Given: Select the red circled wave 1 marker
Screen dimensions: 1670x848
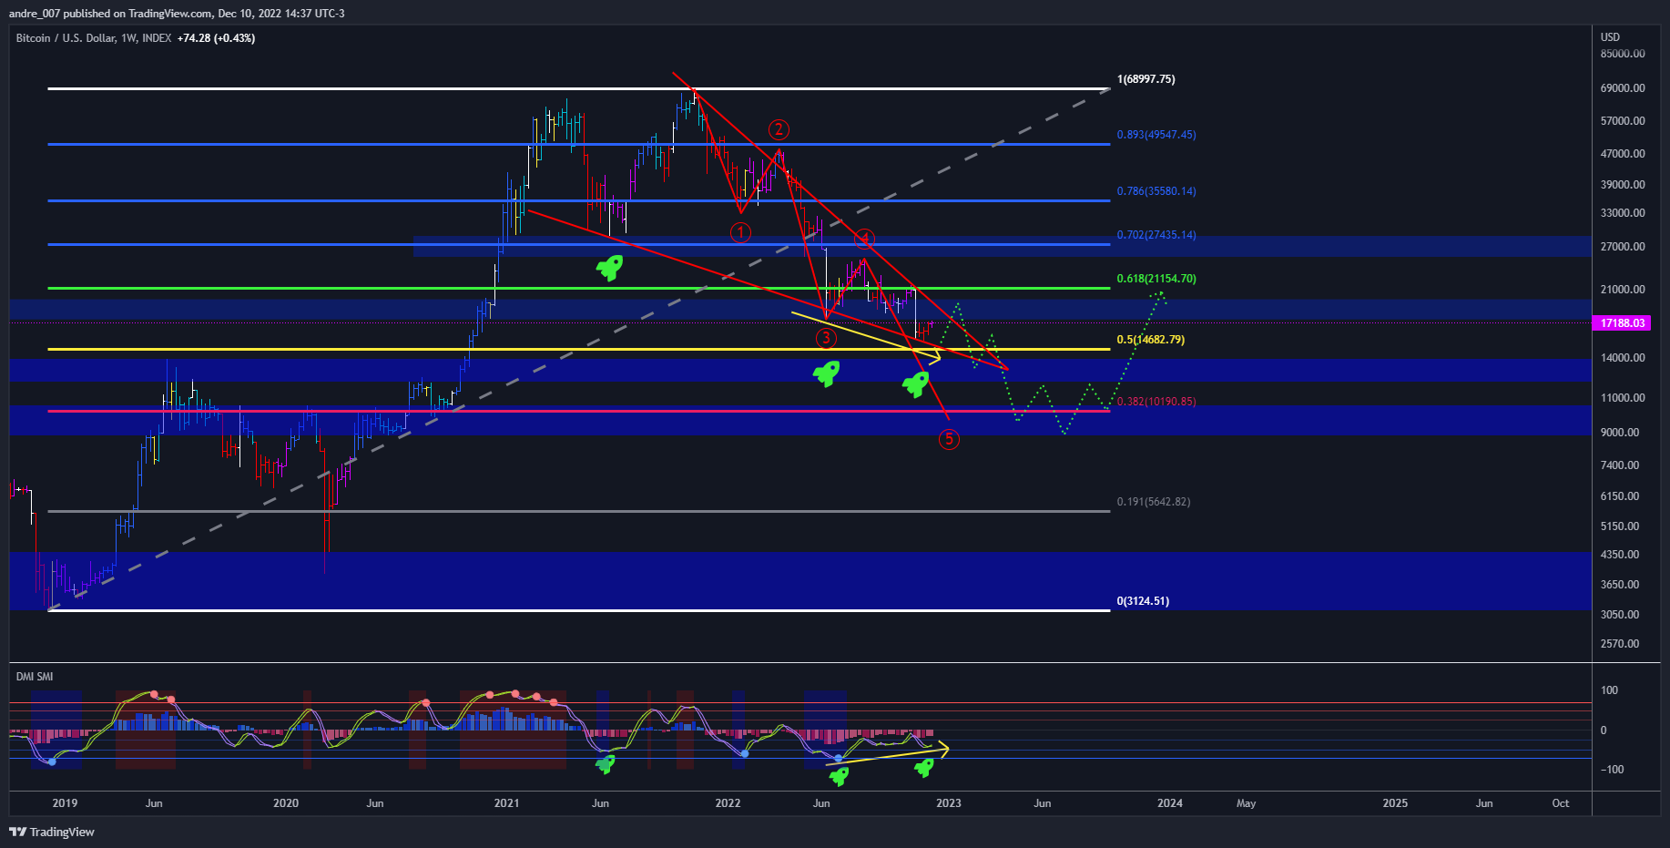Looking at the screenshot, I should [x=741, y=233].
